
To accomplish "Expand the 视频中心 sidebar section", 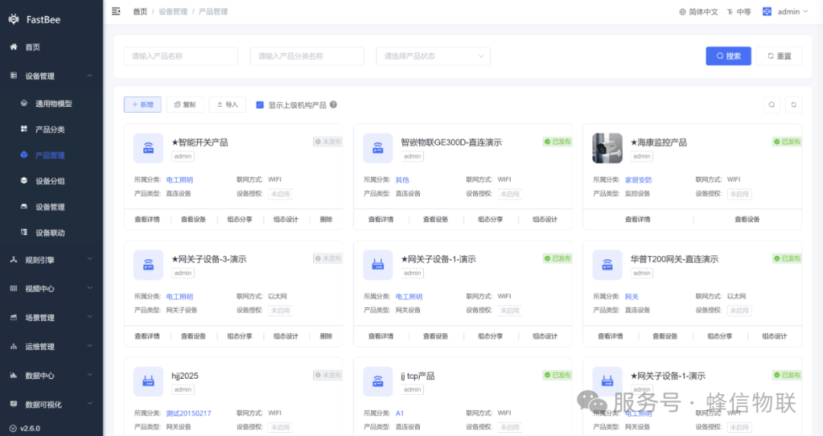I will (x=52, y=288).
